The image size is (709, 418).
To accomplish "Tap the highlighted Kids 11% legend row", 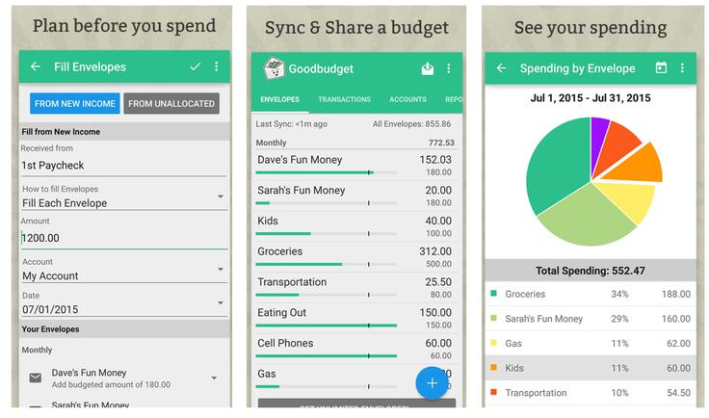I will click(591, 368).
